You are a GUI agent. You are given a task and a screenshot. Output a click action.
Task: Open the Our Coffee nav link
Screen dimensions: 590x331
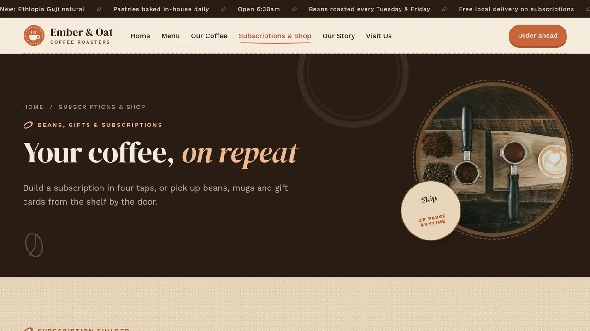[209, 36]
